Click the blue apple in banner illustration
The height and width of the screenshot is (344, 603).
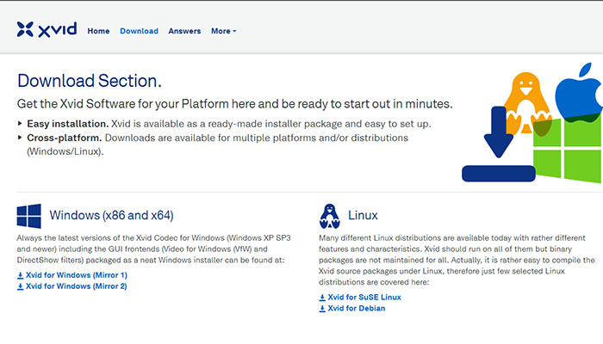tap(579, 94)
